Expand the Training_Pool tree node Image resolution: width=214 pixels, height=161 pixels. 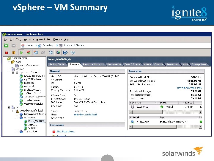pyautogui.click(x=17, y=132)
